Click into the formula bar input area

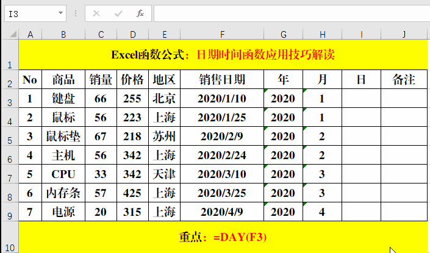tap(292, 13)
